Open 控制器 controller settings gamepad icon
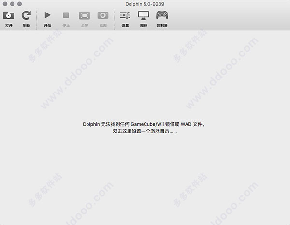 pyautogui.click(x=162, y=15)
